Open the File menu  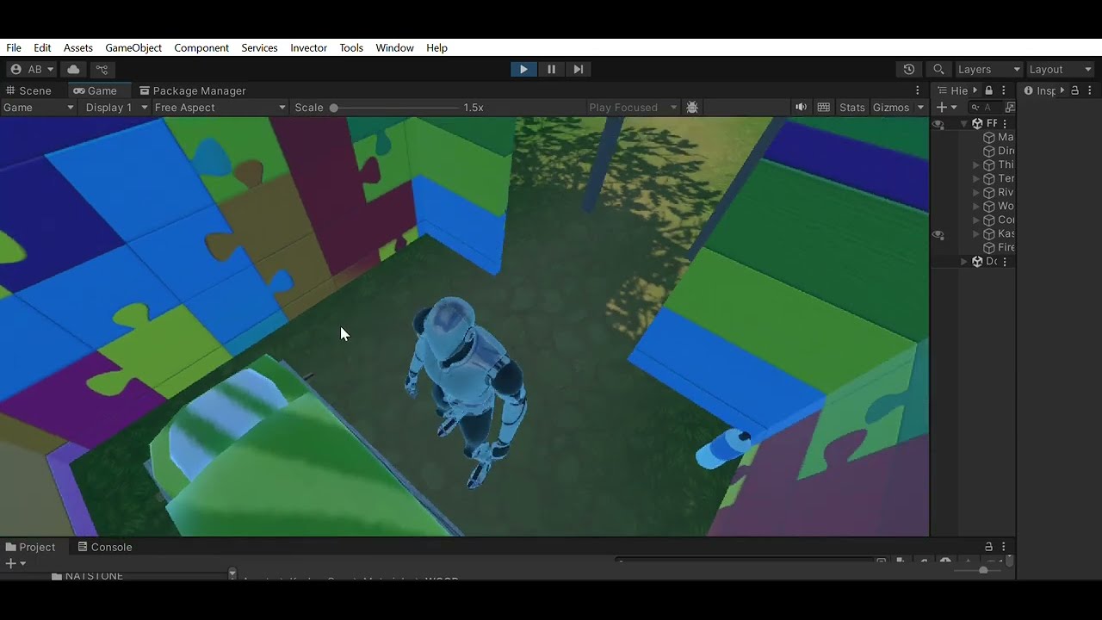click(x=14, y=47)
